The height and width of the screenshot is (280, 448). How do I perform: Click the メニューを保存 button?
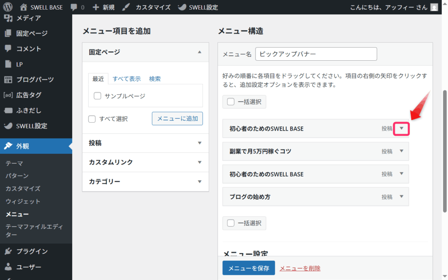point(249,268)
